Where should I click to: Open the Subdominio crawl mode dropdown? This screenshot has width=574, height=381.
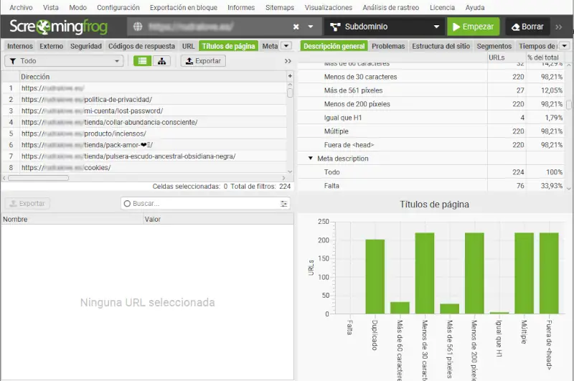pos(385,27)
